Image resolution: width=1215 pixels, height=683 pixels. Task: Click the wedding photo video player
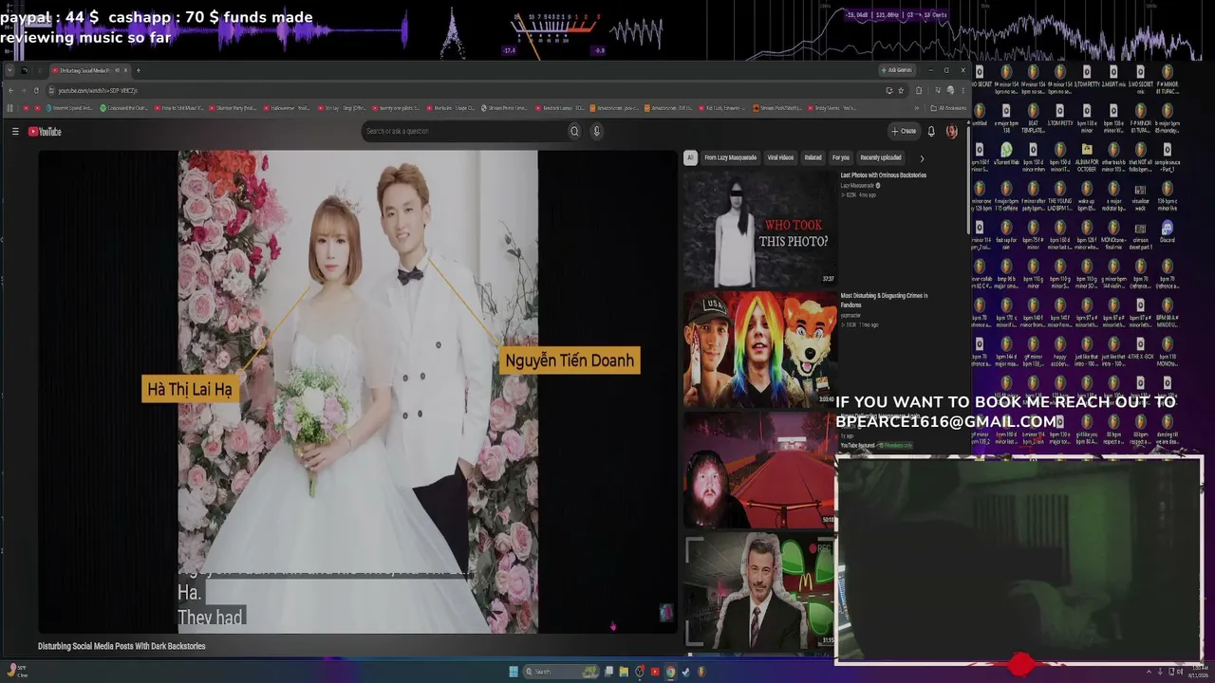pyautogui.click(x=358, y=391)
